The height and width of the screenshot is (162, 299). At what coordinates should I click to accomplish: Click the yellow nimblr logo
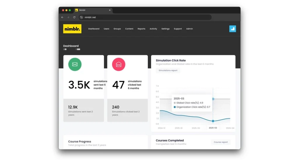pos(72,29)
